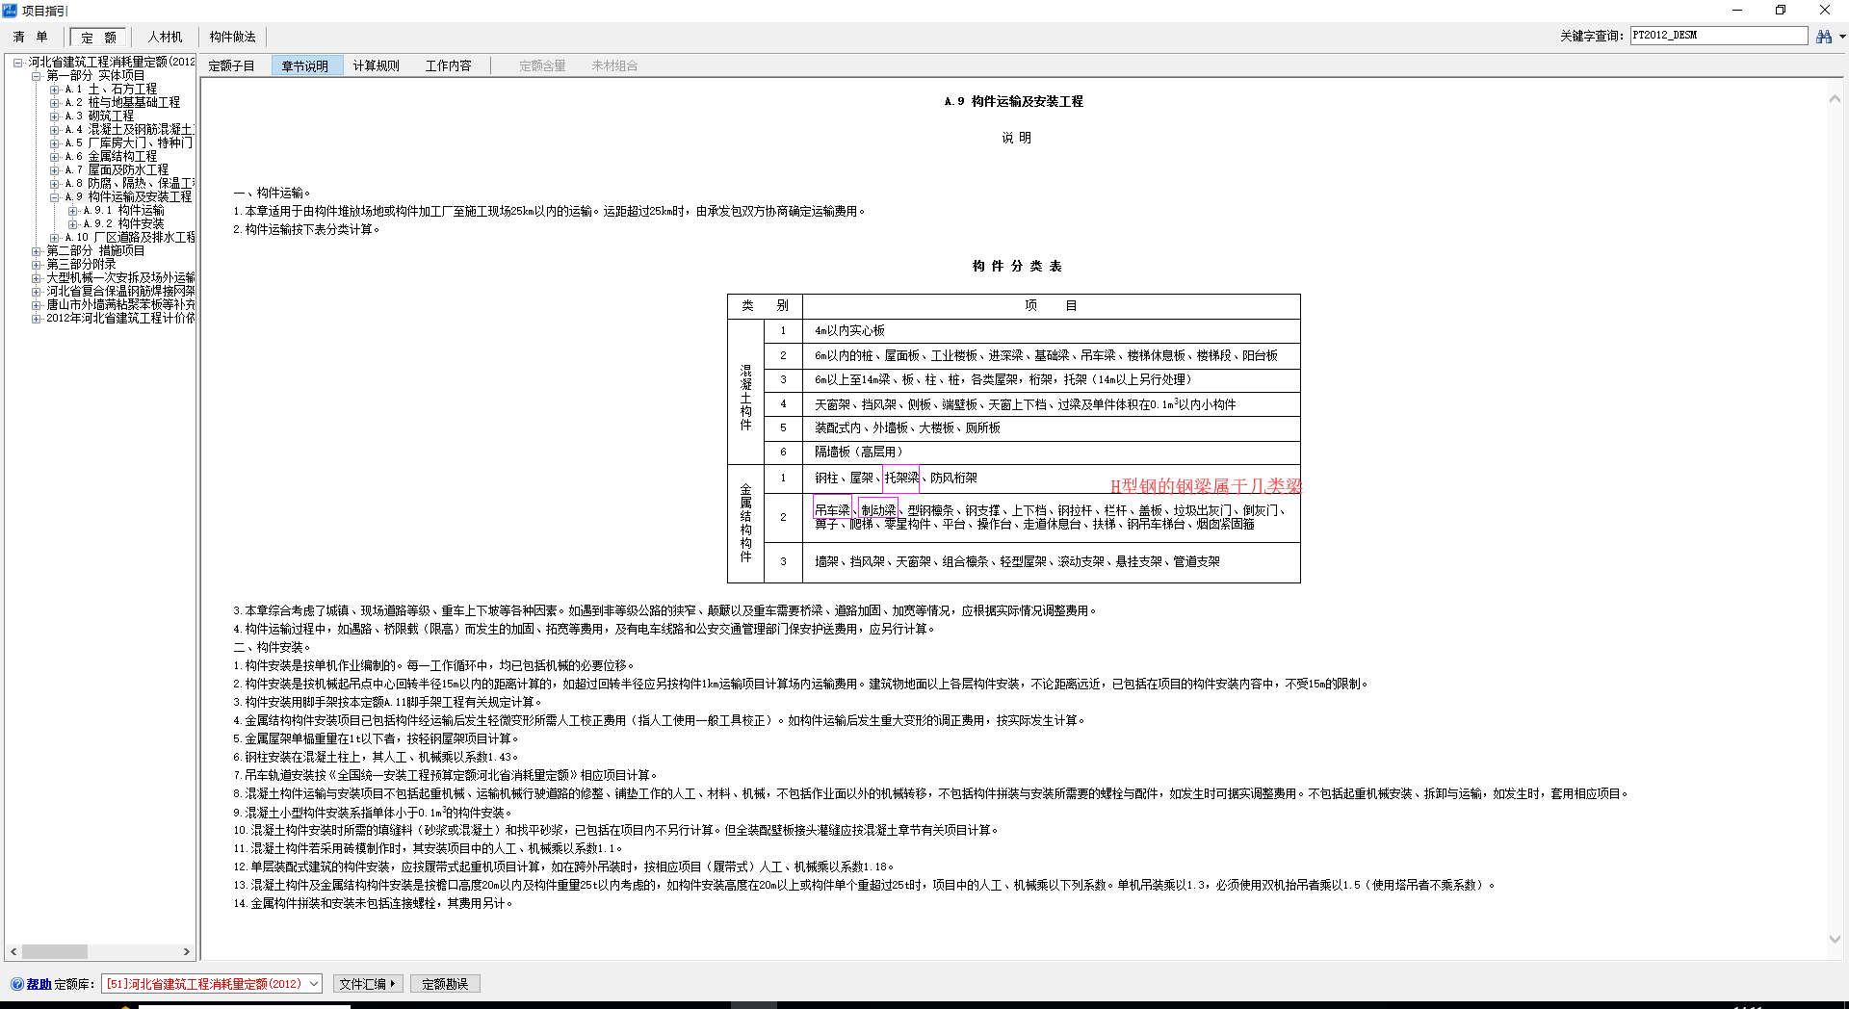Collapse the root 河北省建筑工程消耗量定额 node
The height and width of the screenshot is (1009, 1849).
[17, 63]
